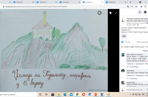Click the lock icon in address bar
This screenshot has width=148, height=97.
point(4,7)
